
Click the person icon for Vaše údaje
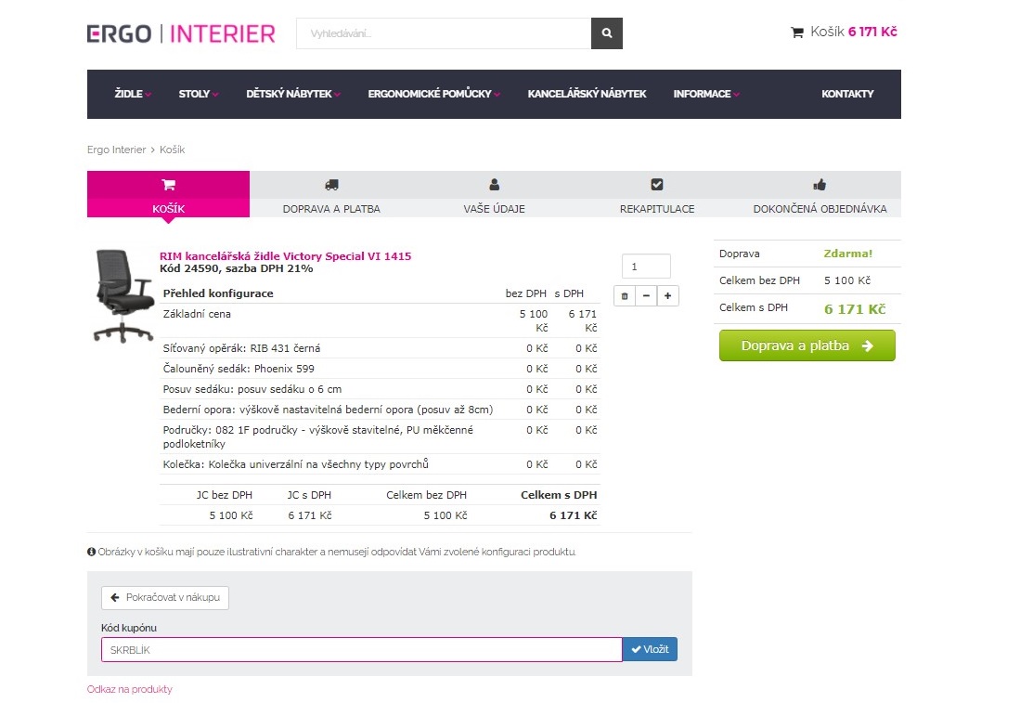coord(495,185)
